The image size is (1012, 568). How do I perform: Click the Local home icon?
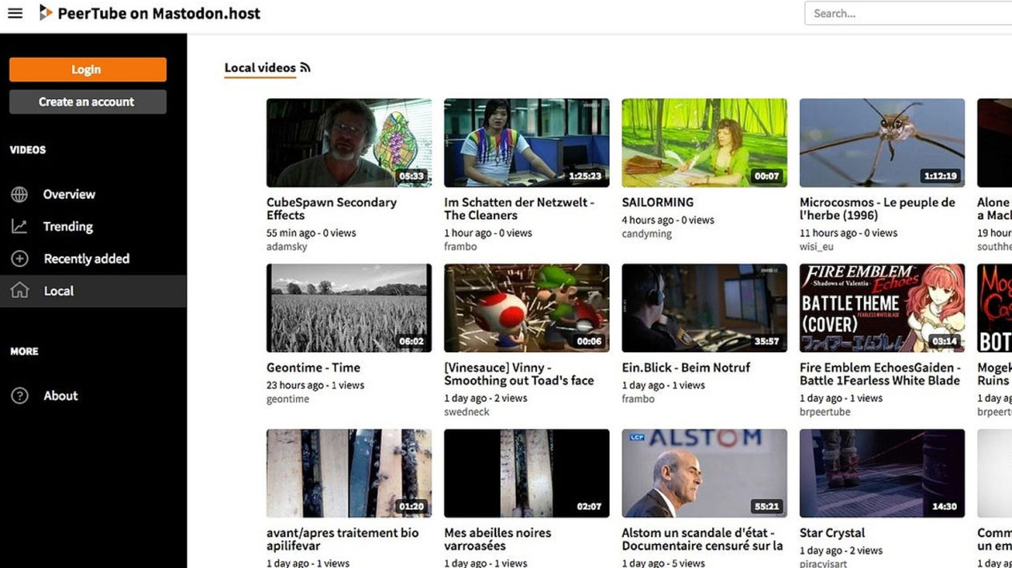coord(19,291)
